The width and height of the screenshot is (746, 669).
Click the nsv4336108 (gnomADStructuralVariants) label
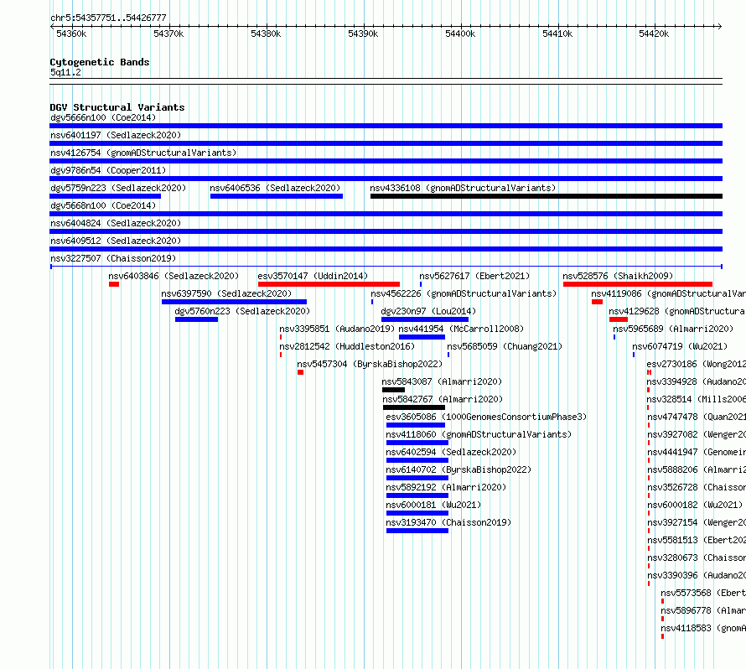point(463,188)
